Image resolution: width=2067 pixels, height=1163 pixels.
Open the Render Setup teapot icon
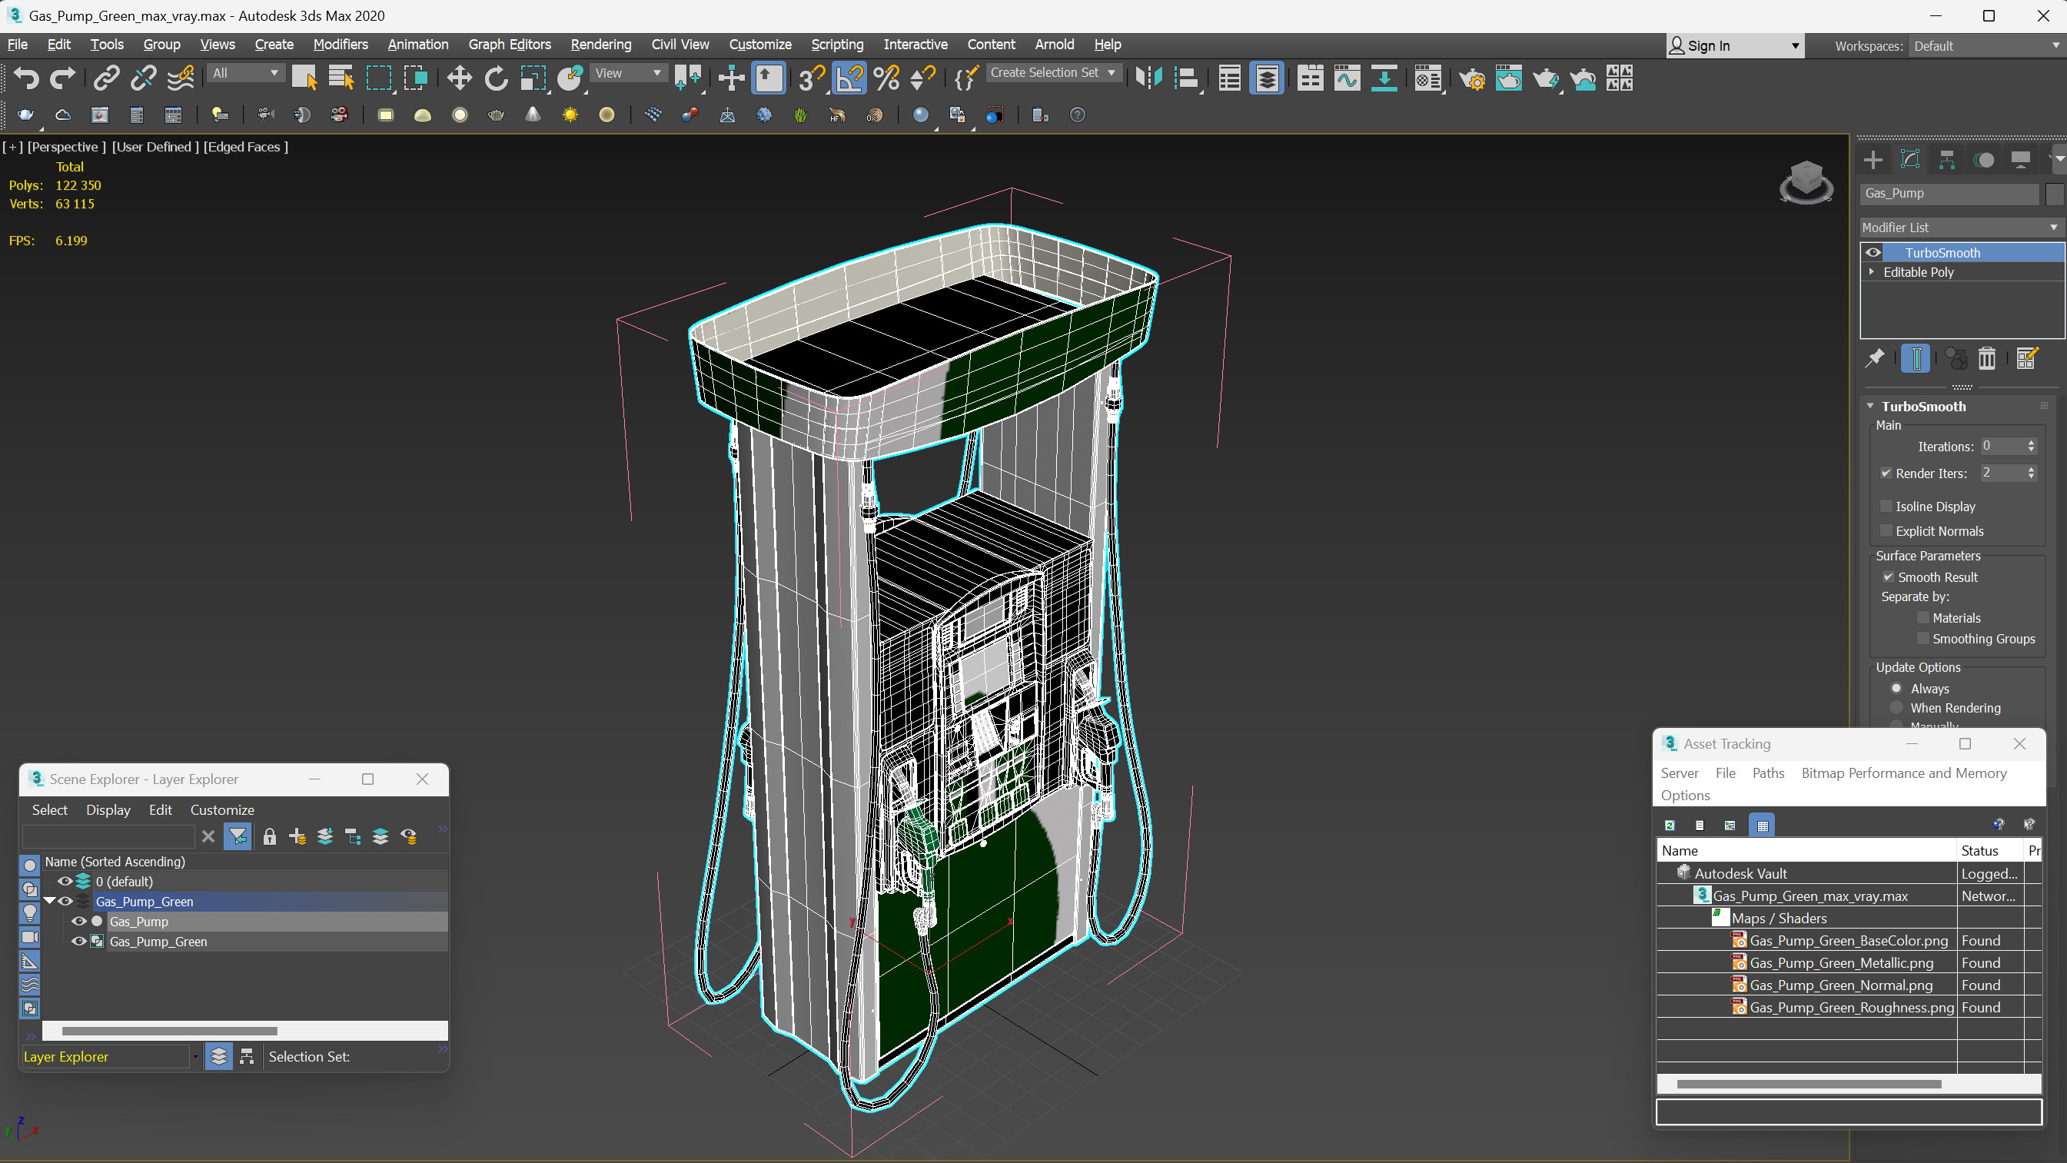[x=1471, y=78]
